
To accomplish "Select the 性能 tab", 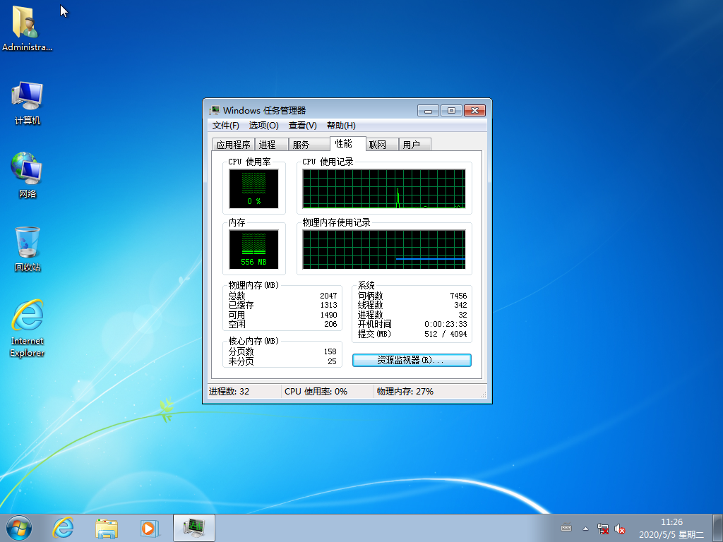I will click(347, 143).
